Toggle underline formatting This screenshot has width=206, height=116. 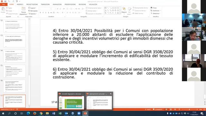pyautogui.click(x=46, y=13)
